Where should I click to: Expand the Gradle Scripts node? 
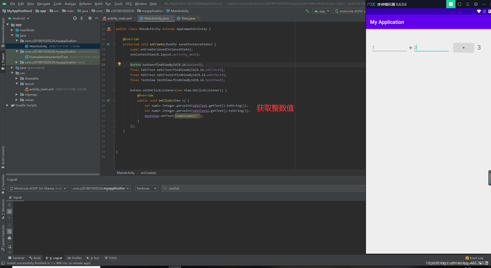7,105
